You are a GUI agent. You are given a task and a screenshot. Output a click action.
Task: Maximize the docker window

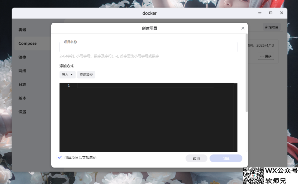pos(271,13)
